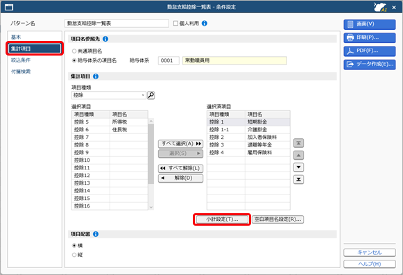Image resolution: width=403 pixels, height=275 pixels.
Task: Select row 控除 9 in 選択項目
Action: tap(110, 153)
